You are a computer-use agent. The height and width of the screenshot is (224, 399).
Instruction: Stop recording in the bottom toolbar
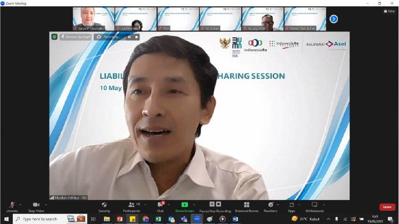pyautogui.click(x=218, y=204)
